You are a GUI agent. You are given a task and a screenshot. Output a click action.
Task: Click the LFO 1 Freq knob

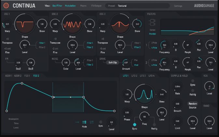[144, 117]
